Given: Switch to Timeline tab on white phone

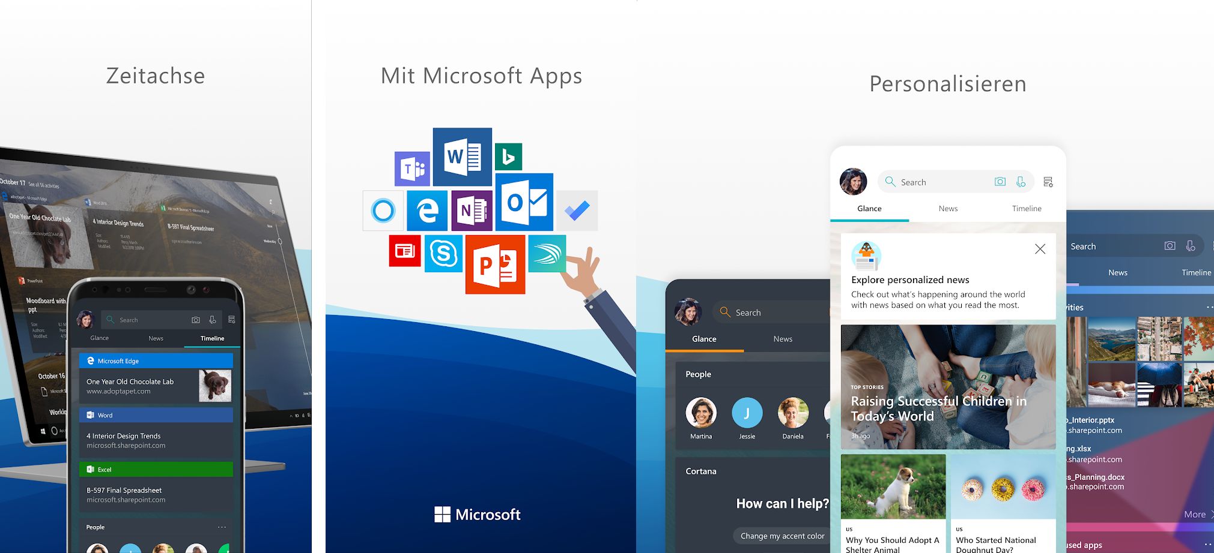Looking at the screenshot, I should (x=1027, y=209).
